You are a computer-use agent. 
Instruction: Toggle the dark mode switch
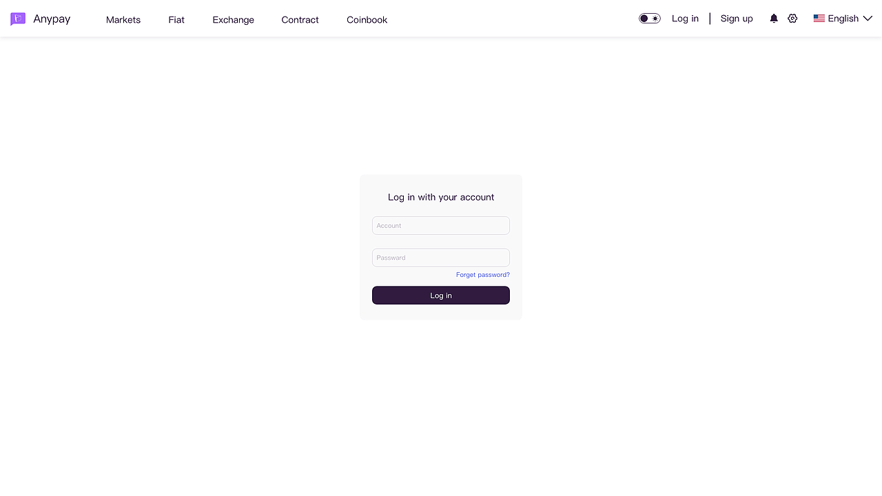point(649,19)
